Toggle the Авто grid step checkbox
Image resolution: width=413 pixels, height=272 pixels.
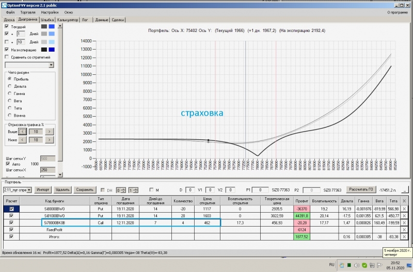pyautogui.click(x=8, y=164)
